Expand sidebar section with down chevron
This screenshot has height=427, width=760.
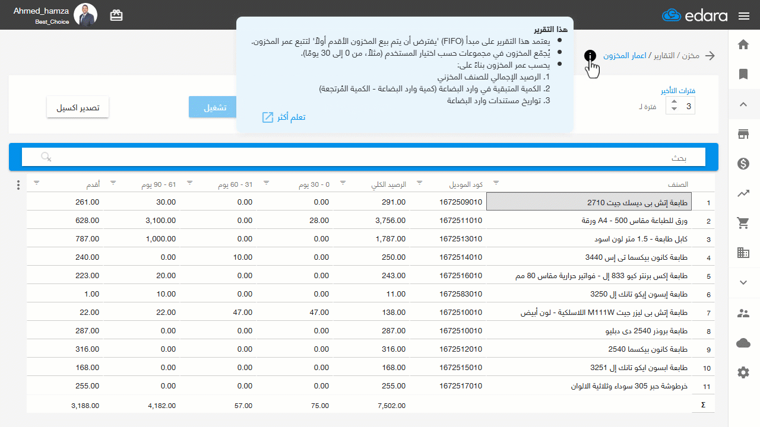[x=743, y=283]
